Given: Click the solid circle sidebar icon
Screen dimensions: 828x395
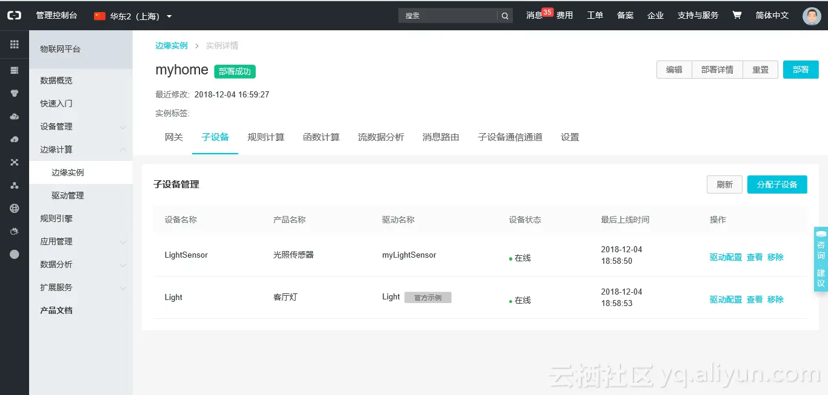Looking at the screenshot, I should (x=15, y=254).
